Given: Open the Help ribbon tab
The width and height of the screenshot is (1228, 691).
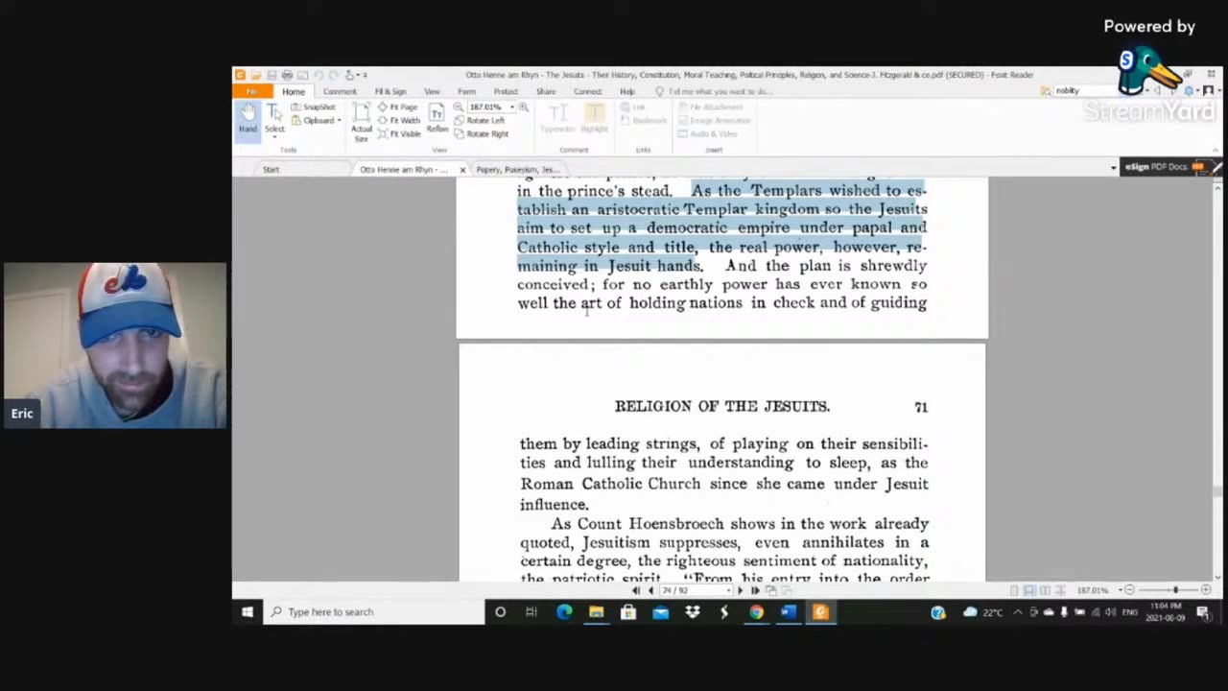Looking at the screenshot, I should (x=627, y=91).
